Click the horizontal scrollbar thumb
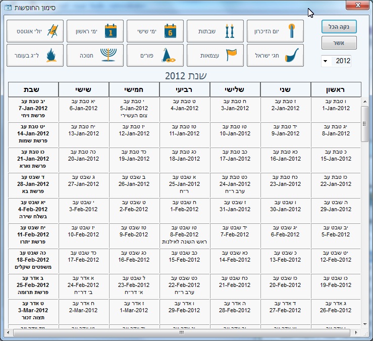Viewport: 373px width, 341px height. 182,333
